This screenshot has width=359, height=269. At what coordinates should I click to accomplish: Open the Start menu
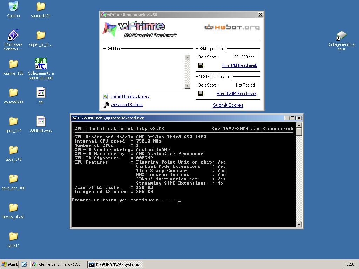coord(9,264)
